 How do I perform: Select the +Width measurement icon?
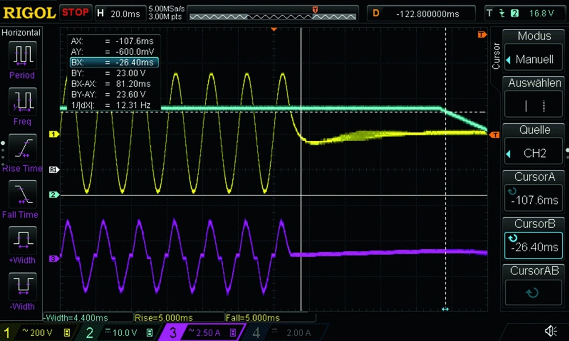coord(22,241)
